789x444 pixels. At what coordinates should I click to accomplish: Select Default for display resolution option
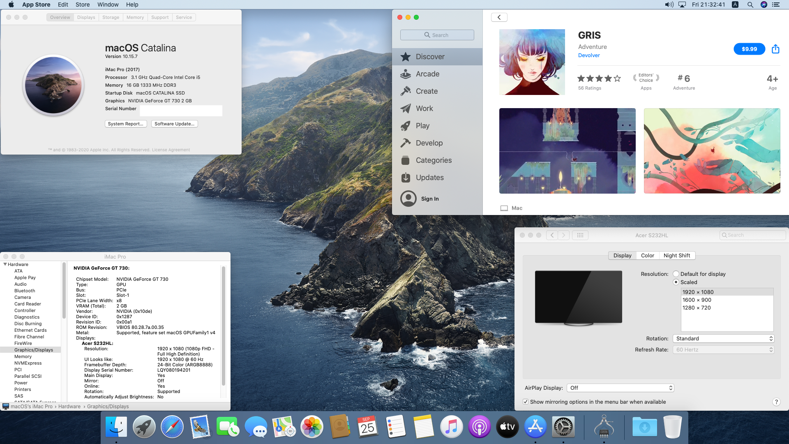click(676, 274)
